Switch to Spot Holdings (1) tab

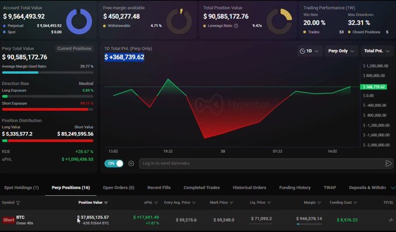[22, 188]
